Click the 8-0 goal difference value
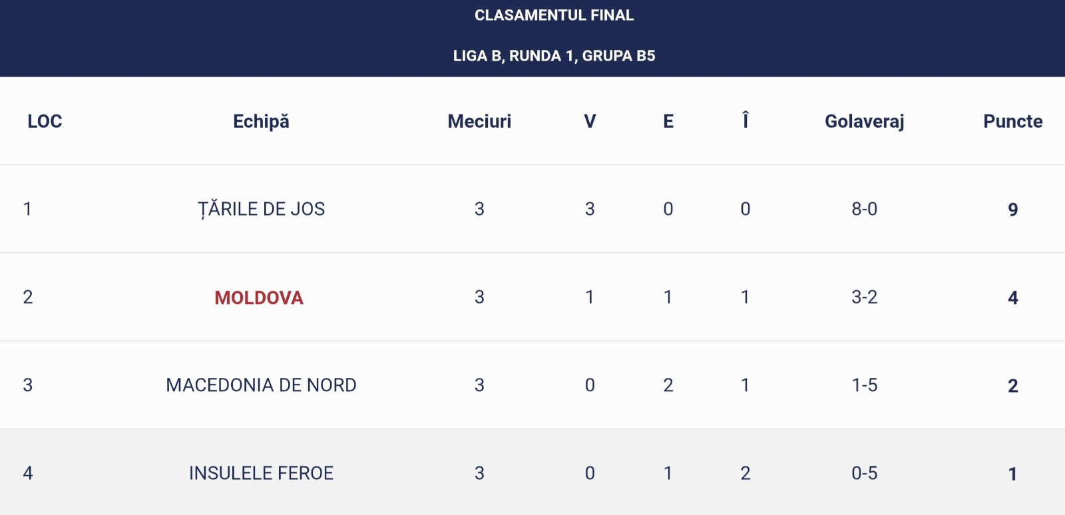The height and width of the screenshot is (515, 1065). 864,209
